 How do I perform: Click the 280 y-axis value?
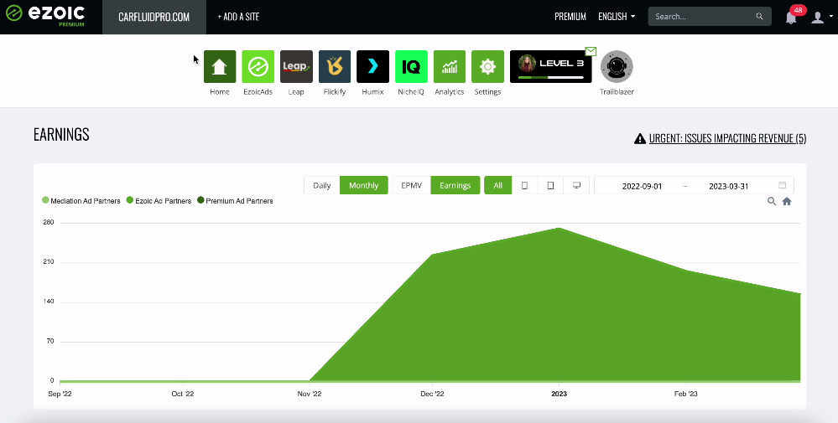[49, 223]
